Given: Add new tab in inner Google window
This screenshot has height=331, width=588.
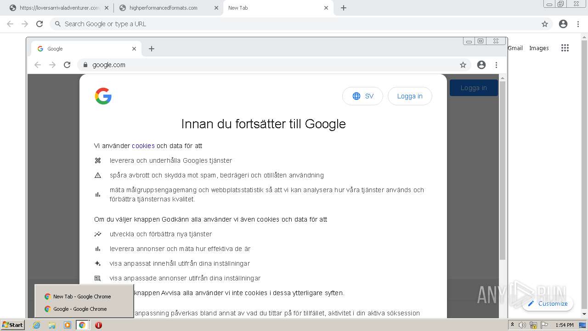Looking at the screenshot, I should (152, 49).
